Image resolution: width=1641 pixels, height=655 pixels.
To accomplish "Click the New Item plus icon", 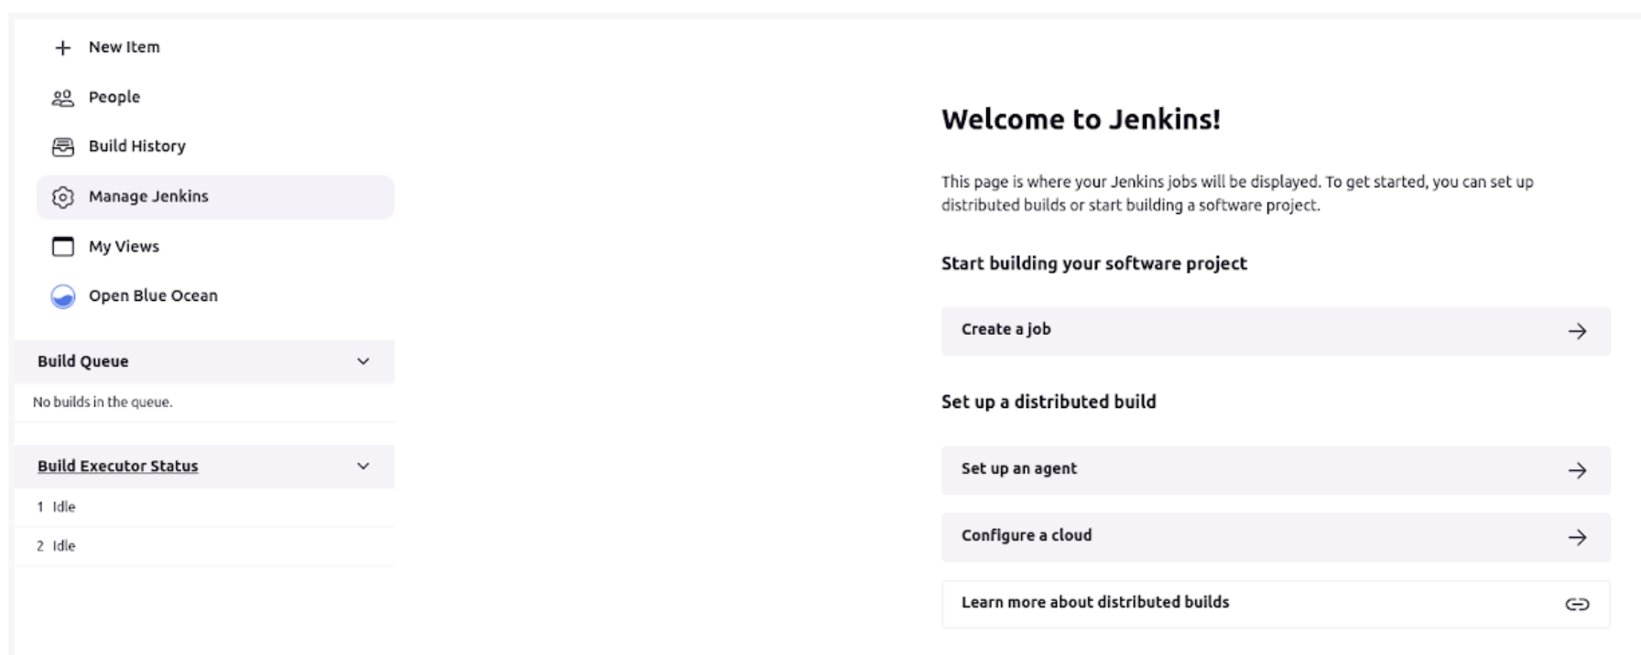I will [60, 47].
